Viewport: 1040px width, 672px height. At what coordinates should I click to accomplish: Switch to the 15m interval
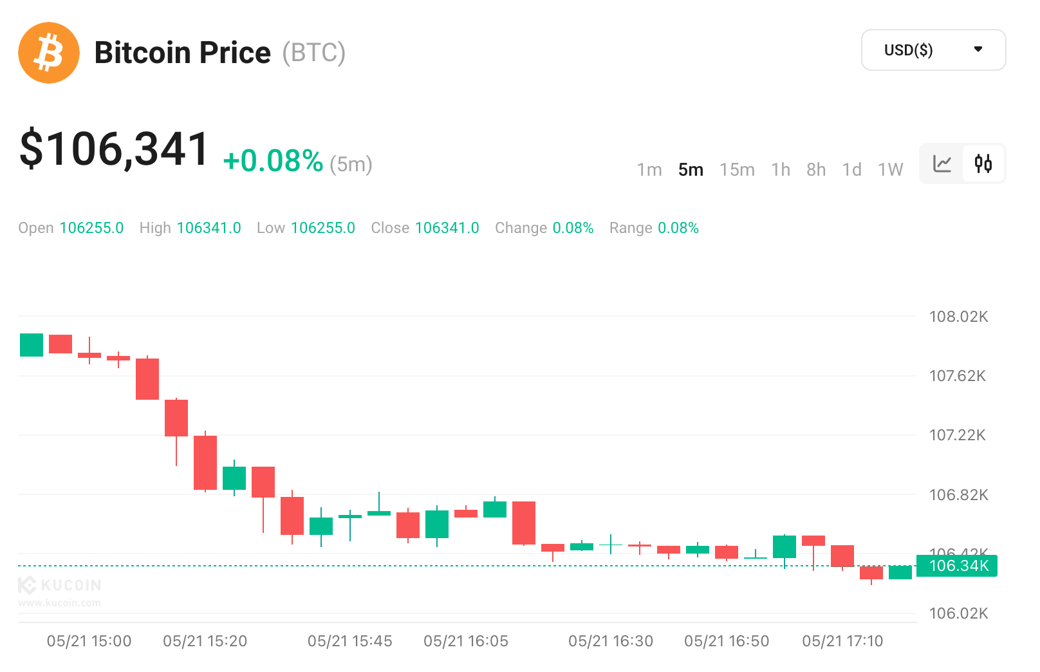[737, 170]
